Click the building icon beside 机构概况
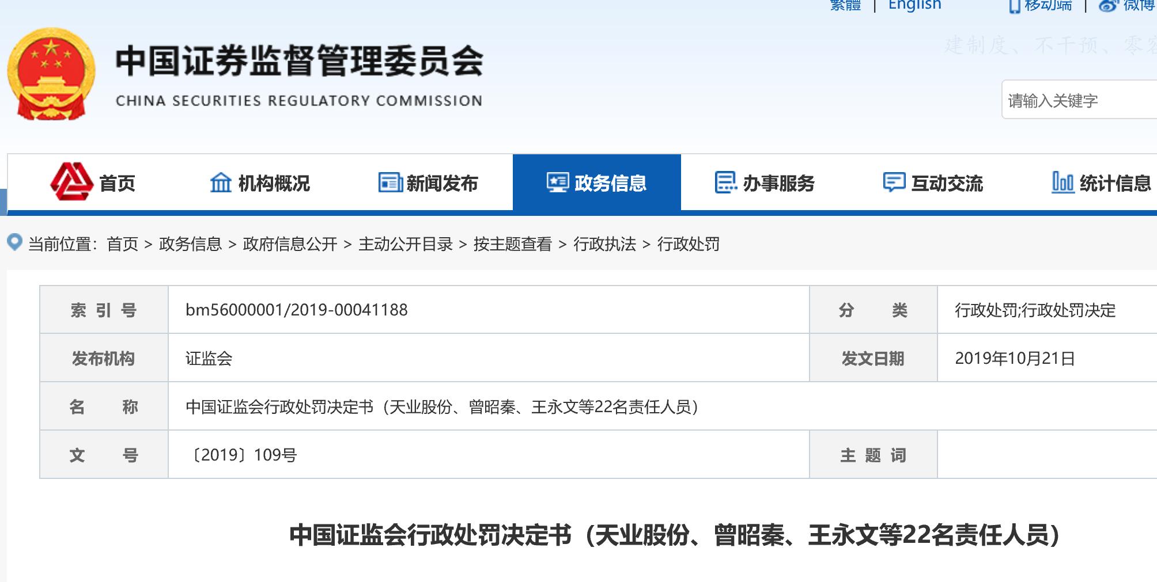This screenshot has height=582, width=1157. pyautogui.click(x=221, y=182)
